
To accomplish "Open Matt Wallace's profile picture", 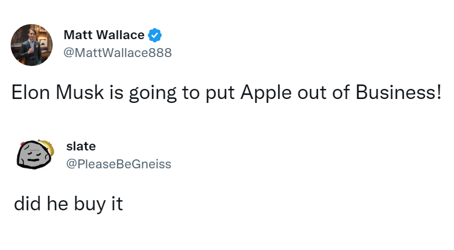I will (x=31, y=45).
